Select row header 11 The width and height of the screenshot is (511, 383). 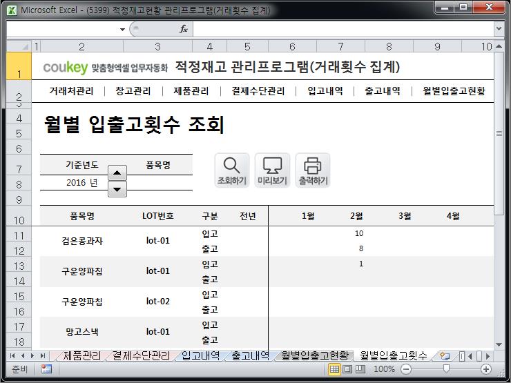pyautogui.click(x=19, y=235)
